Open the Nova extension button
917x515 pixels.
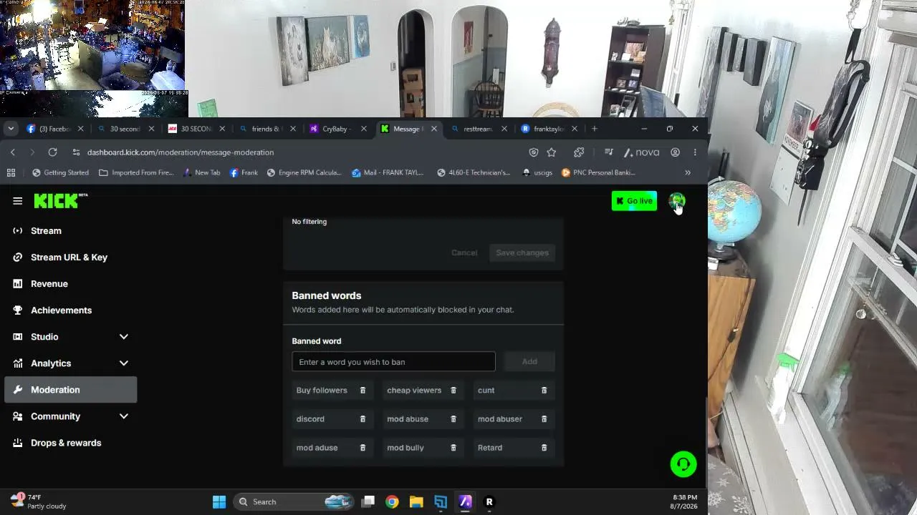point(642,152)
